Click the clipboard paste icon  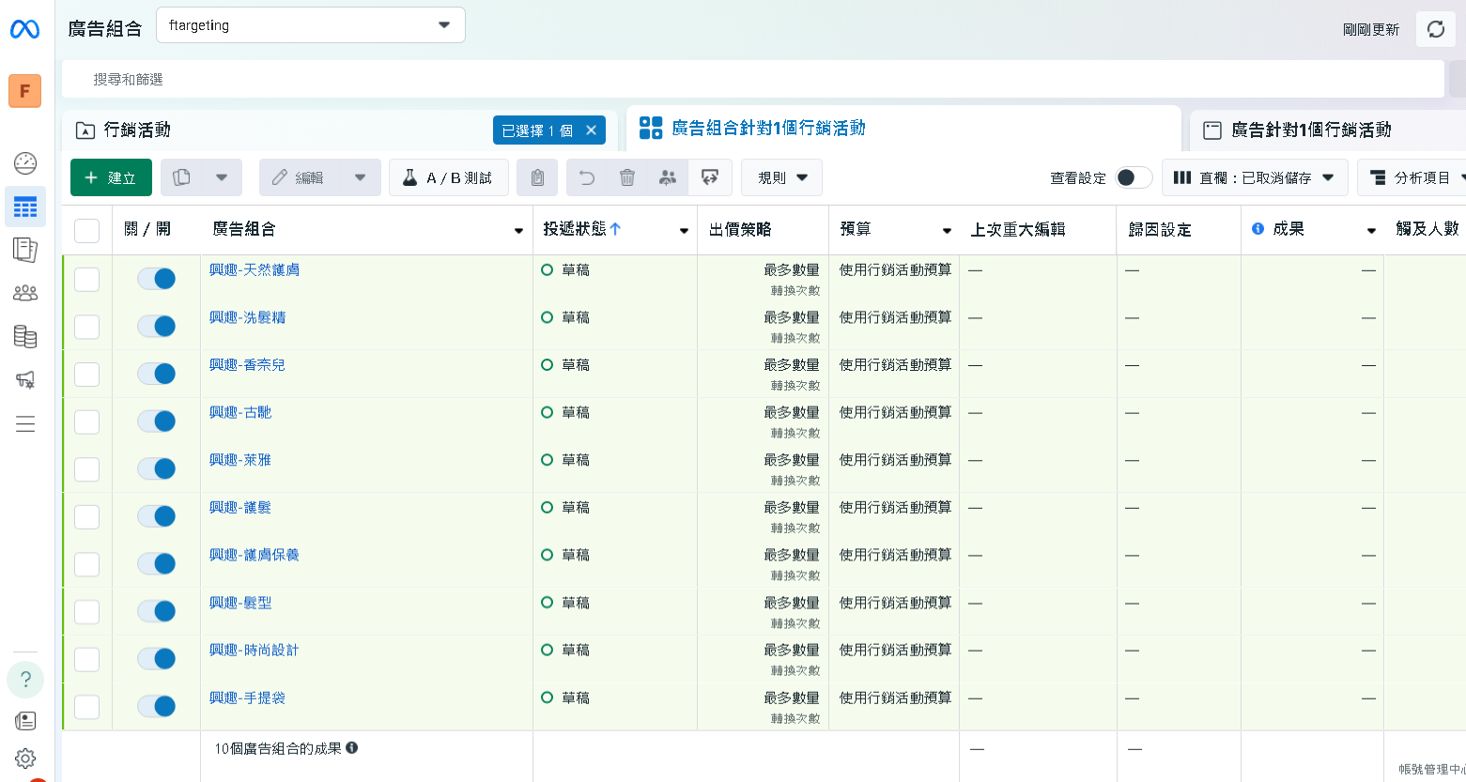click(537, 177)
